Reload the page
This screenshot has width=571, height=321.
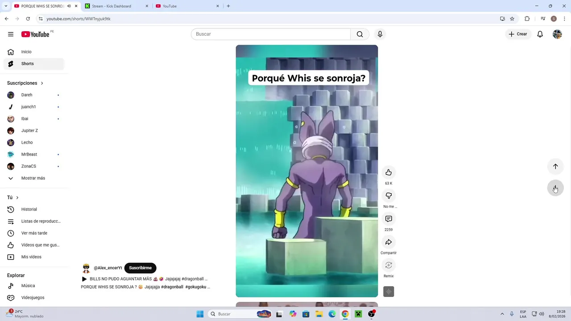pyautogui.click(x=28, y=19)
